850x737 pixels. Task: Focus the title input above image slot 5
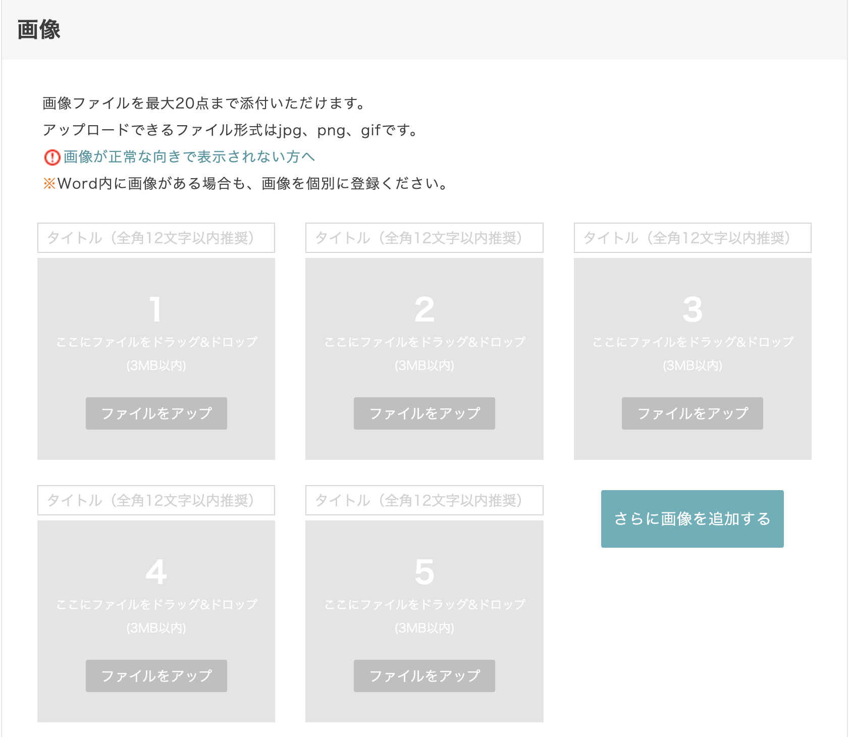coord(424,500)
